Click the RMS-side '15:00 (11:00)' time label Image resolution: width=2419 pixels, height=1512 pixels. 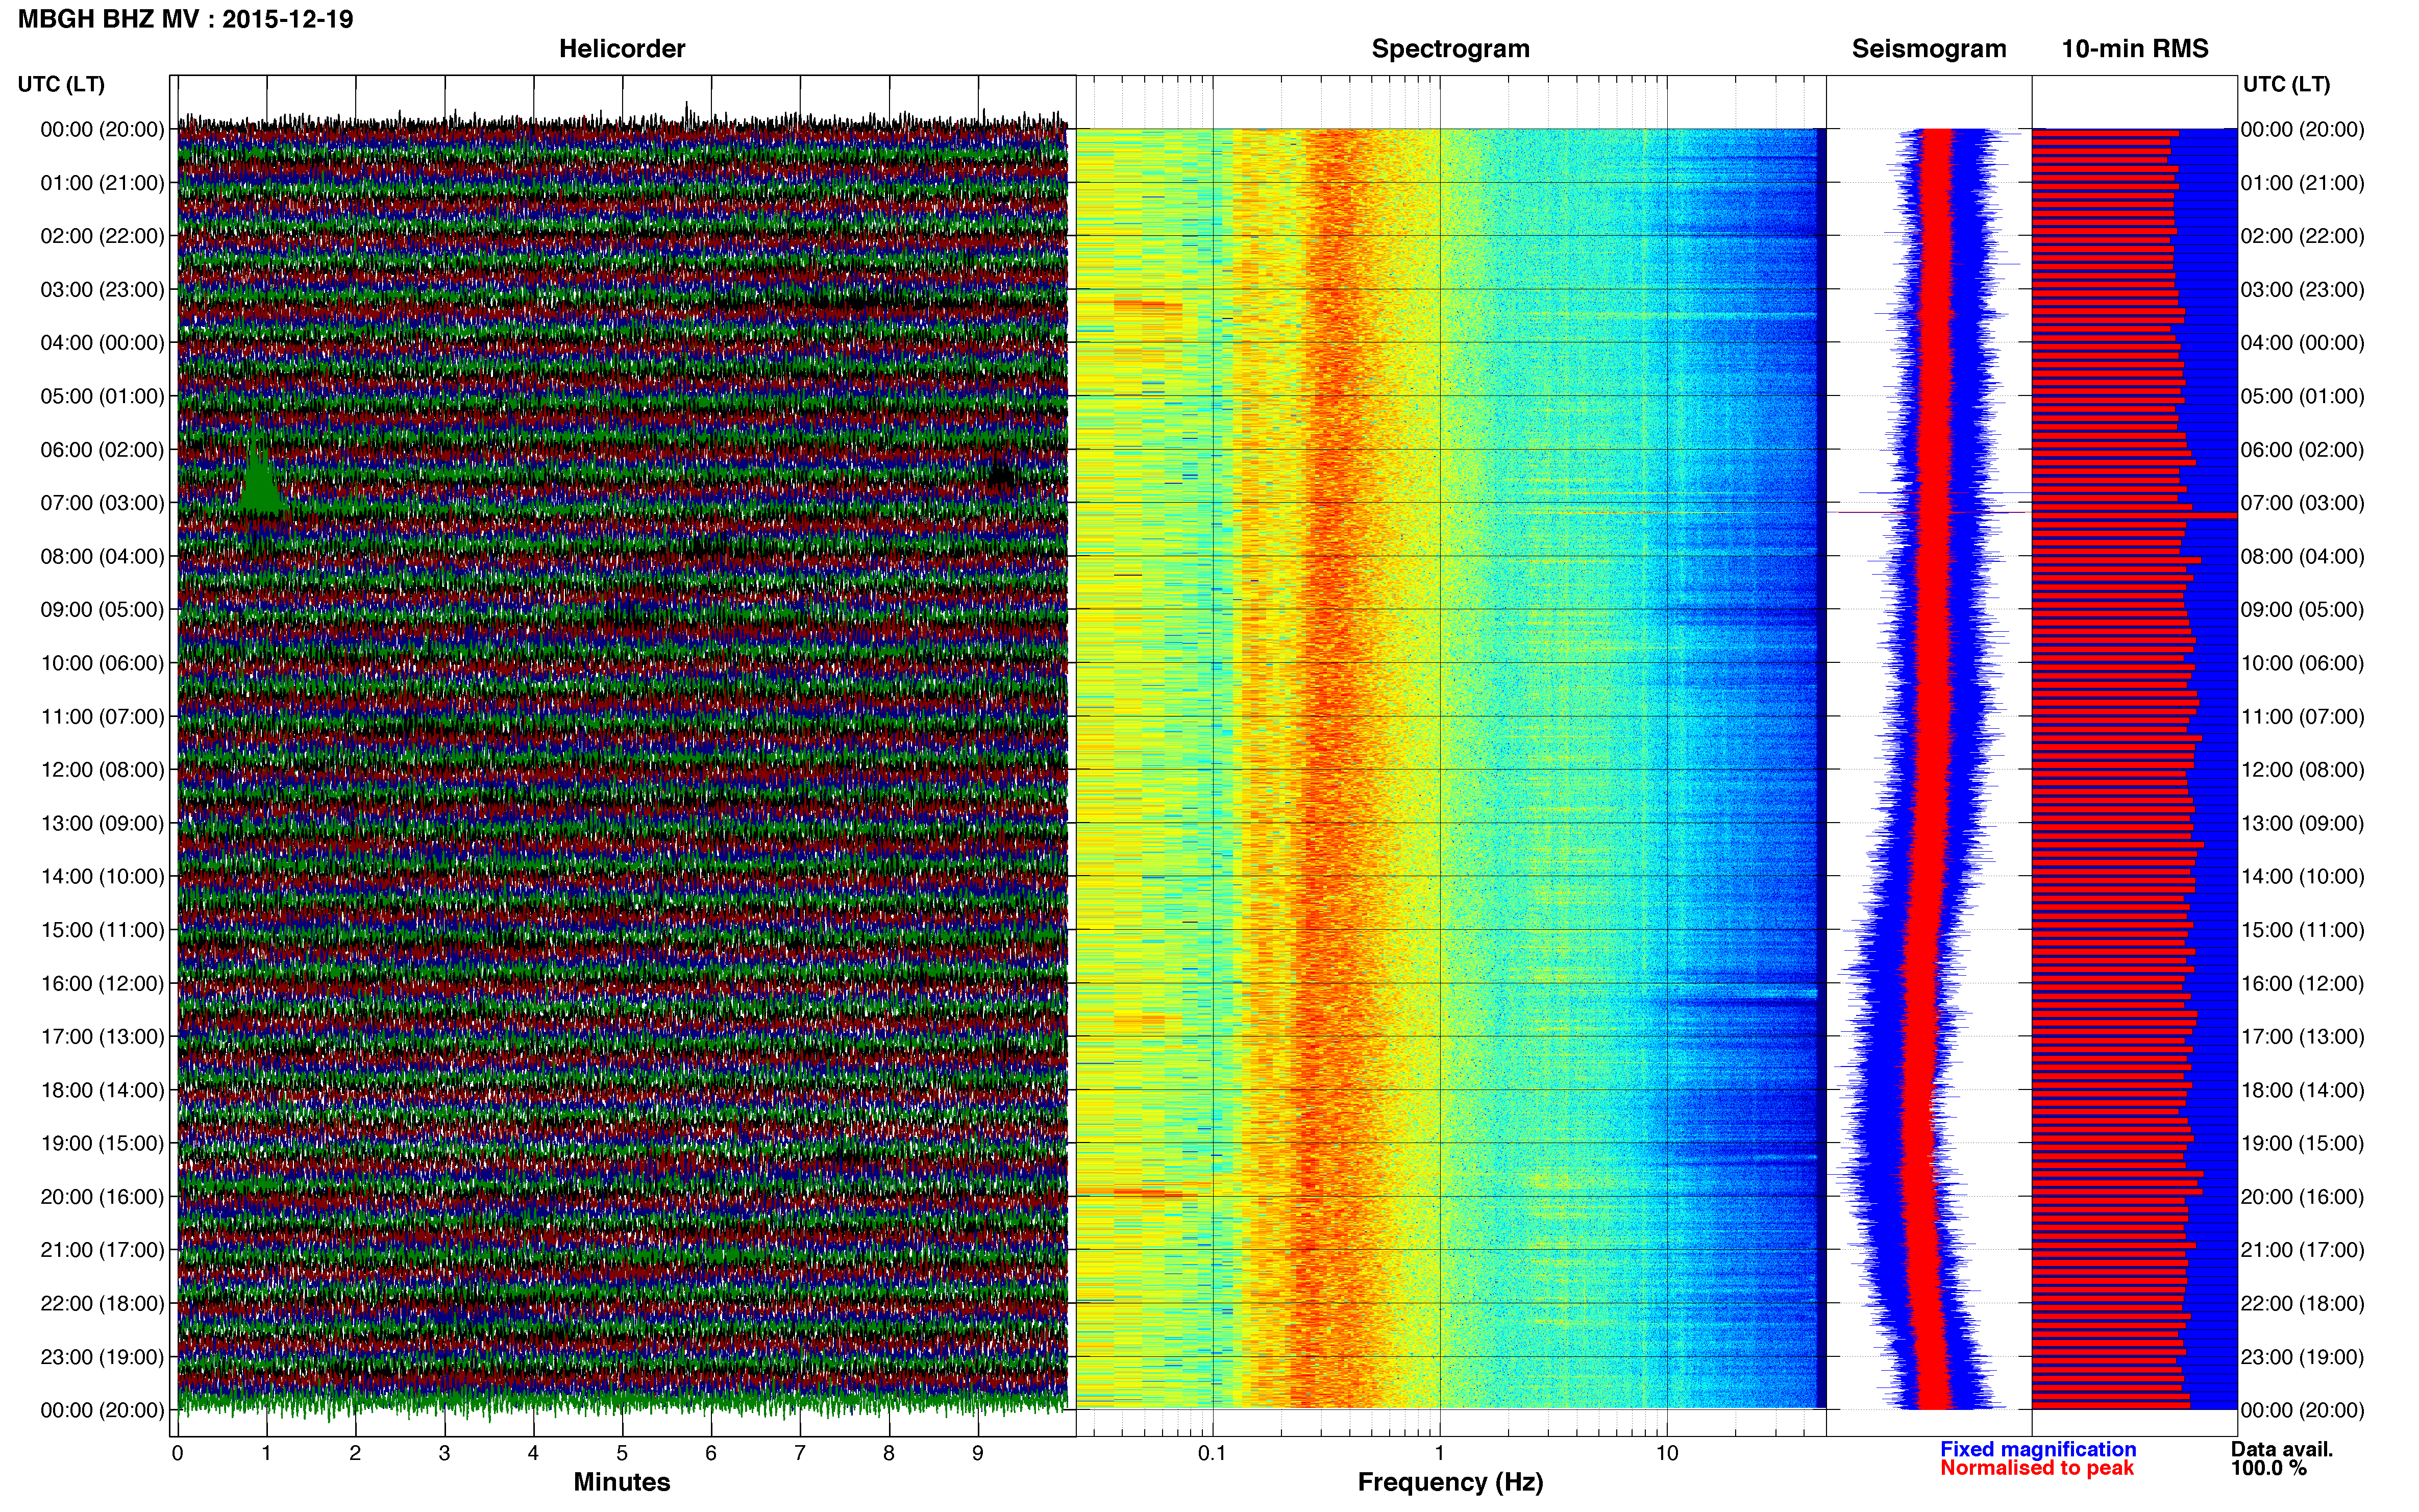[2303, 930]
